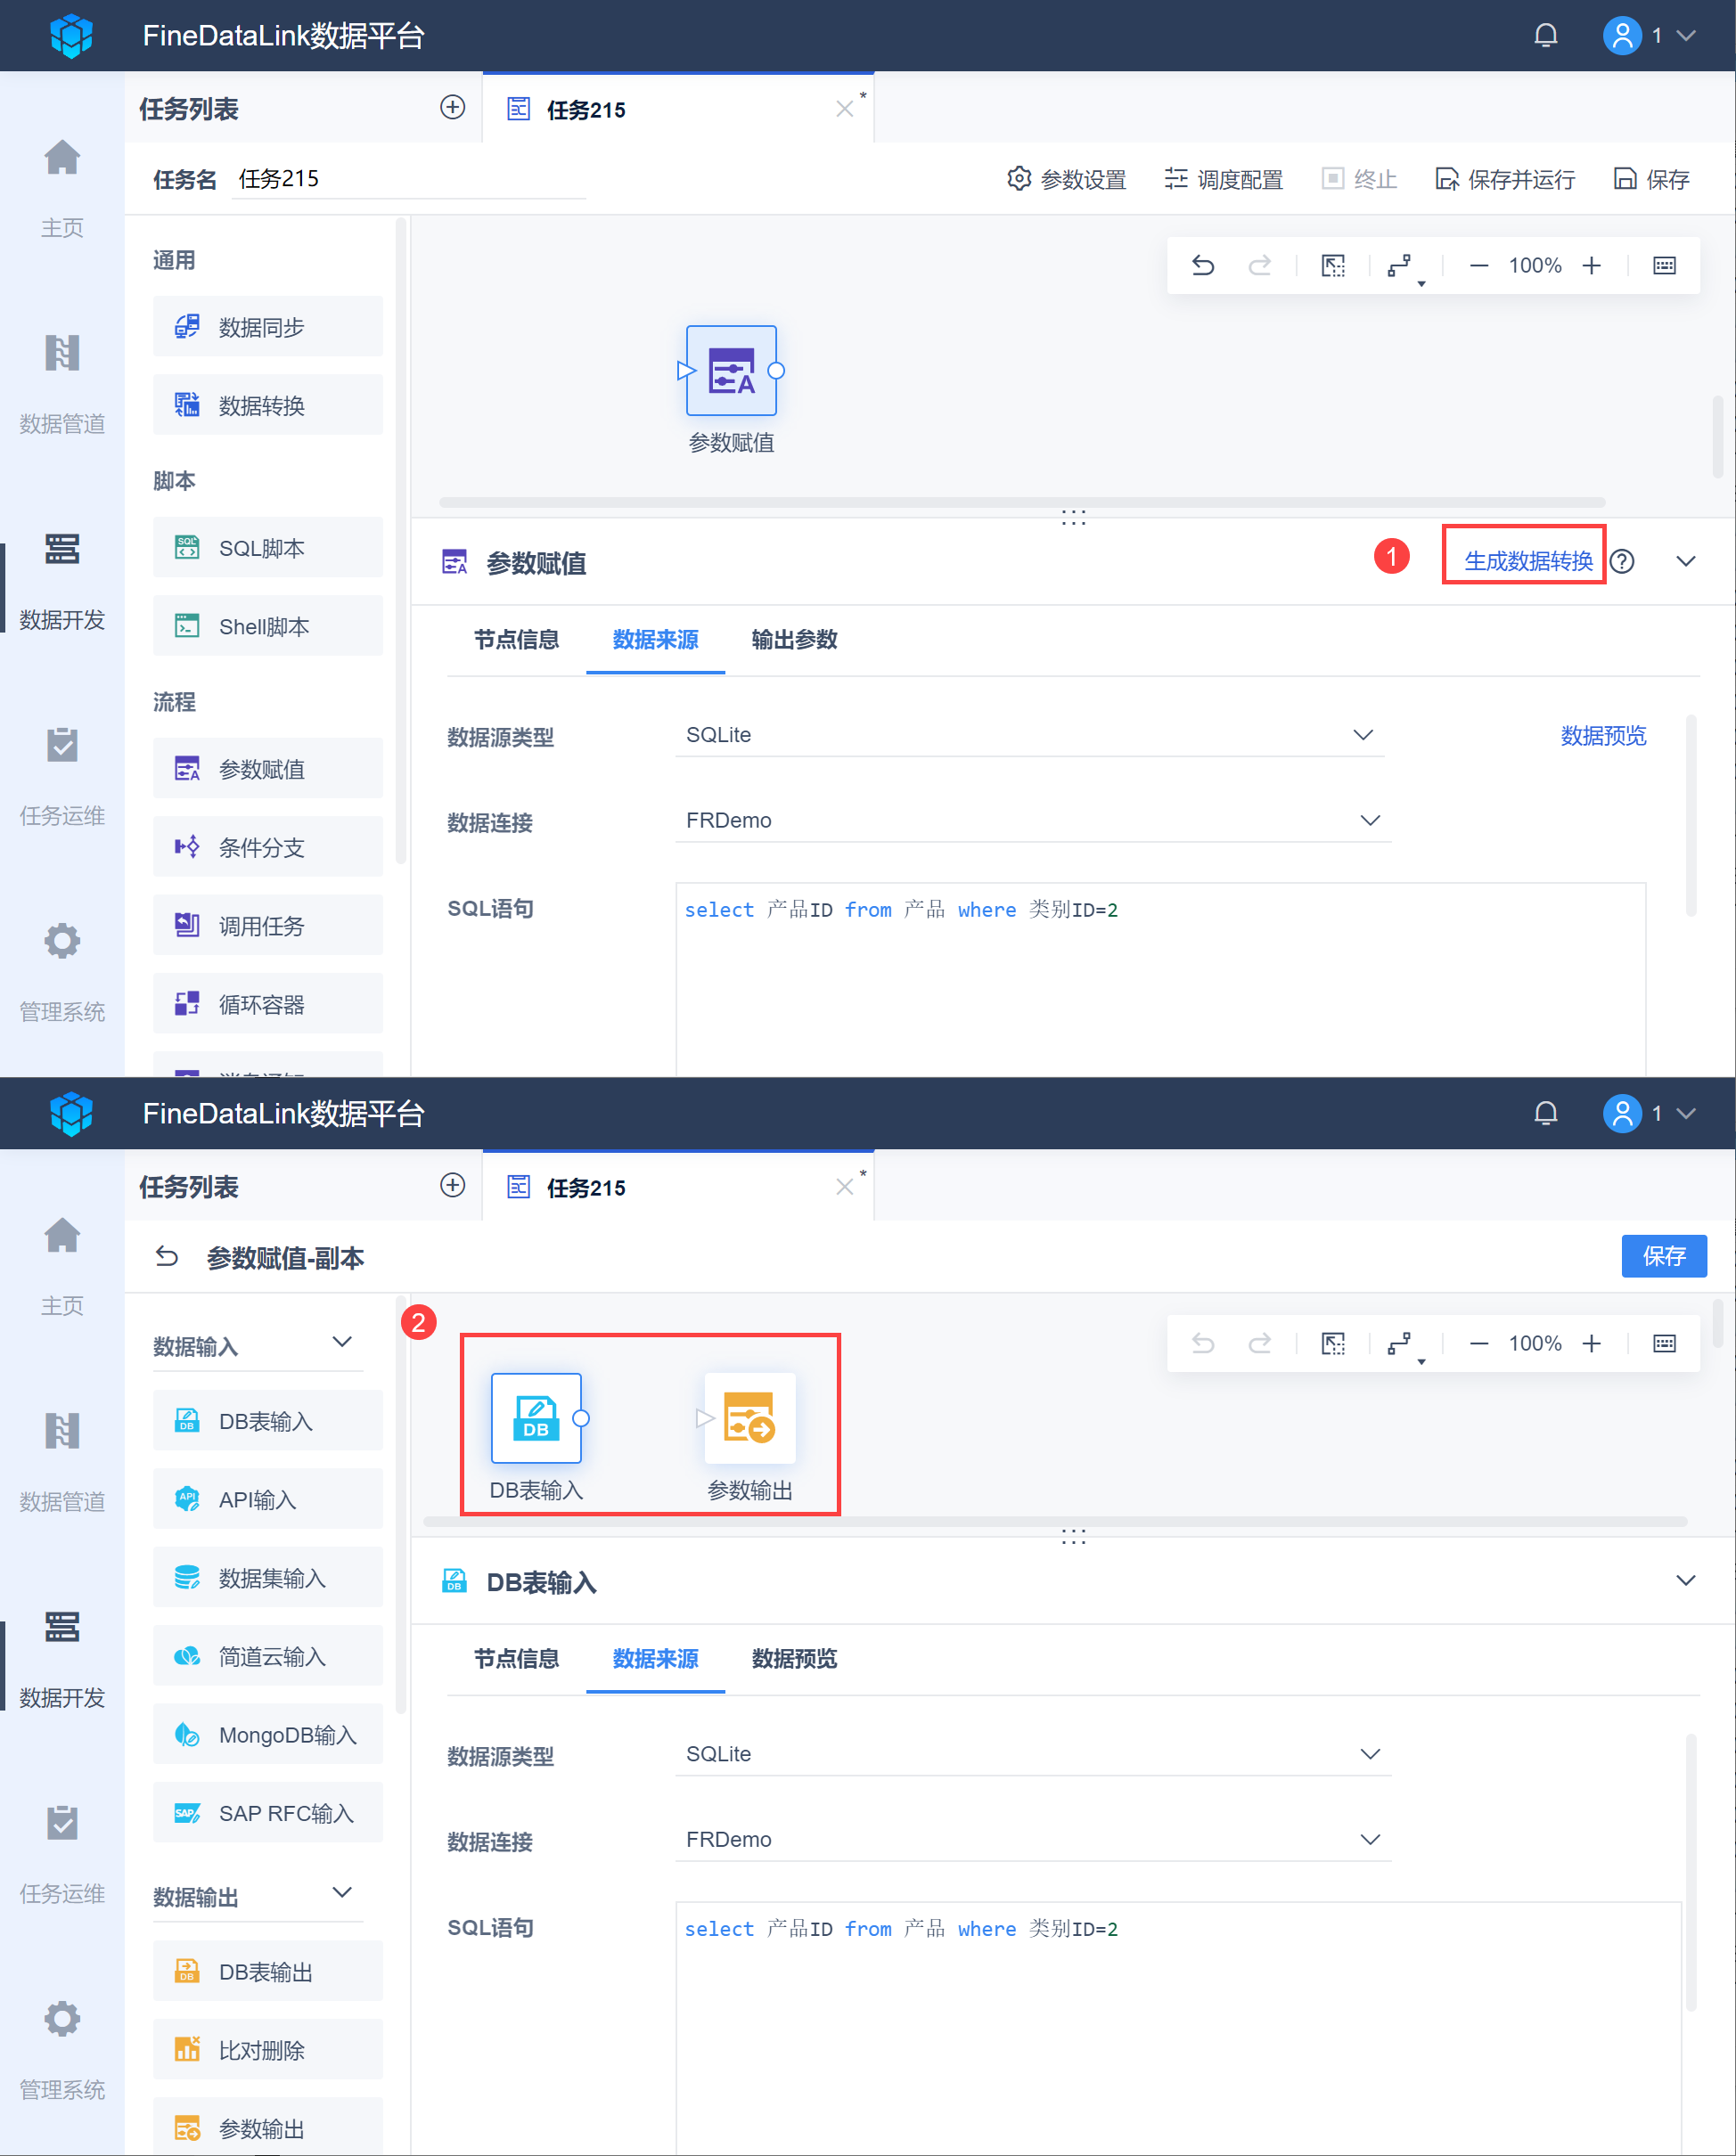Image resolution: width=1736 pixels, height=2156 pixels.
Task: Click the notification bell in the bottom window
Action: [x=1545, y=1113]
